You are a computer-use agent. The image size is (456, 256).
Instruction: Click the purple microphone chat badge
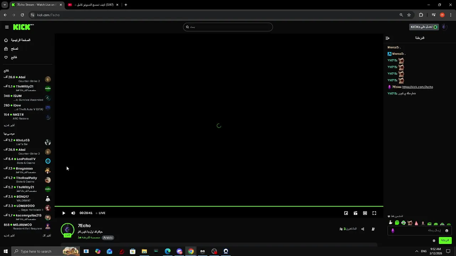click(x=393, y=230)
